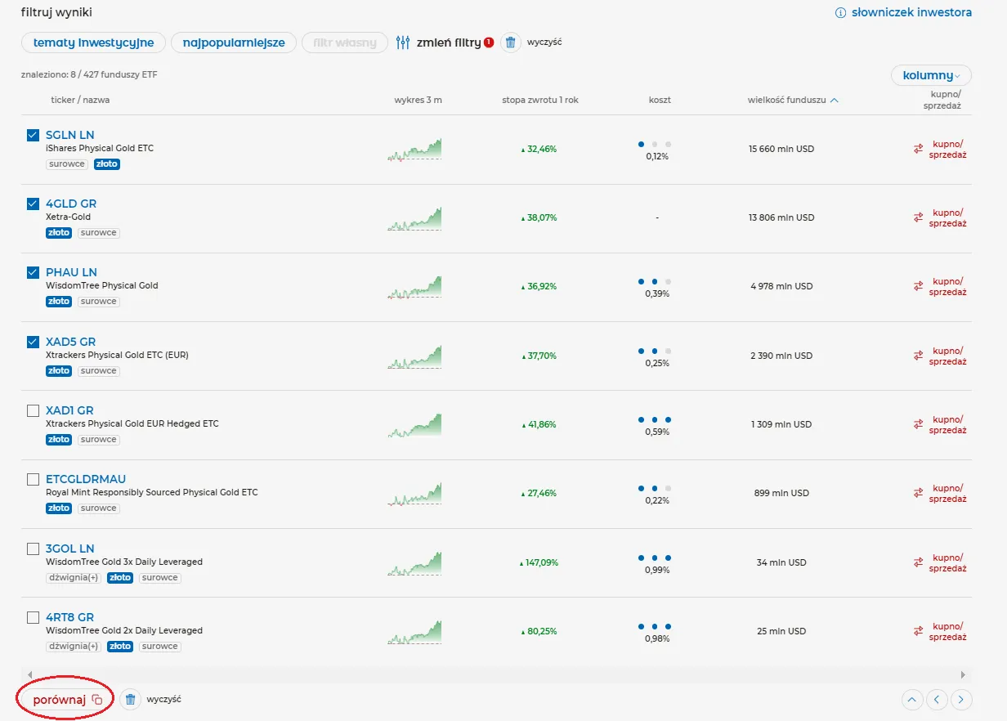The height and width of the screenshot is (721, 1007).
Task: Click the trash icon next to top wyczyść
Action: pos(510,43)
